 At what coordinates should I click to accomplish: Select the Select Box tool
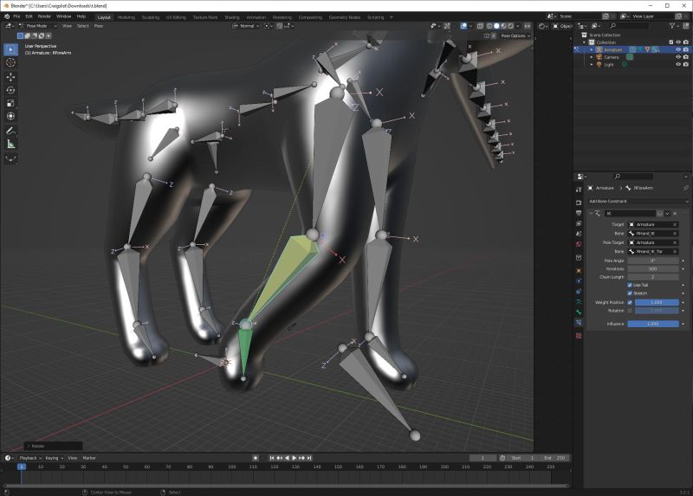click(11, 49)
